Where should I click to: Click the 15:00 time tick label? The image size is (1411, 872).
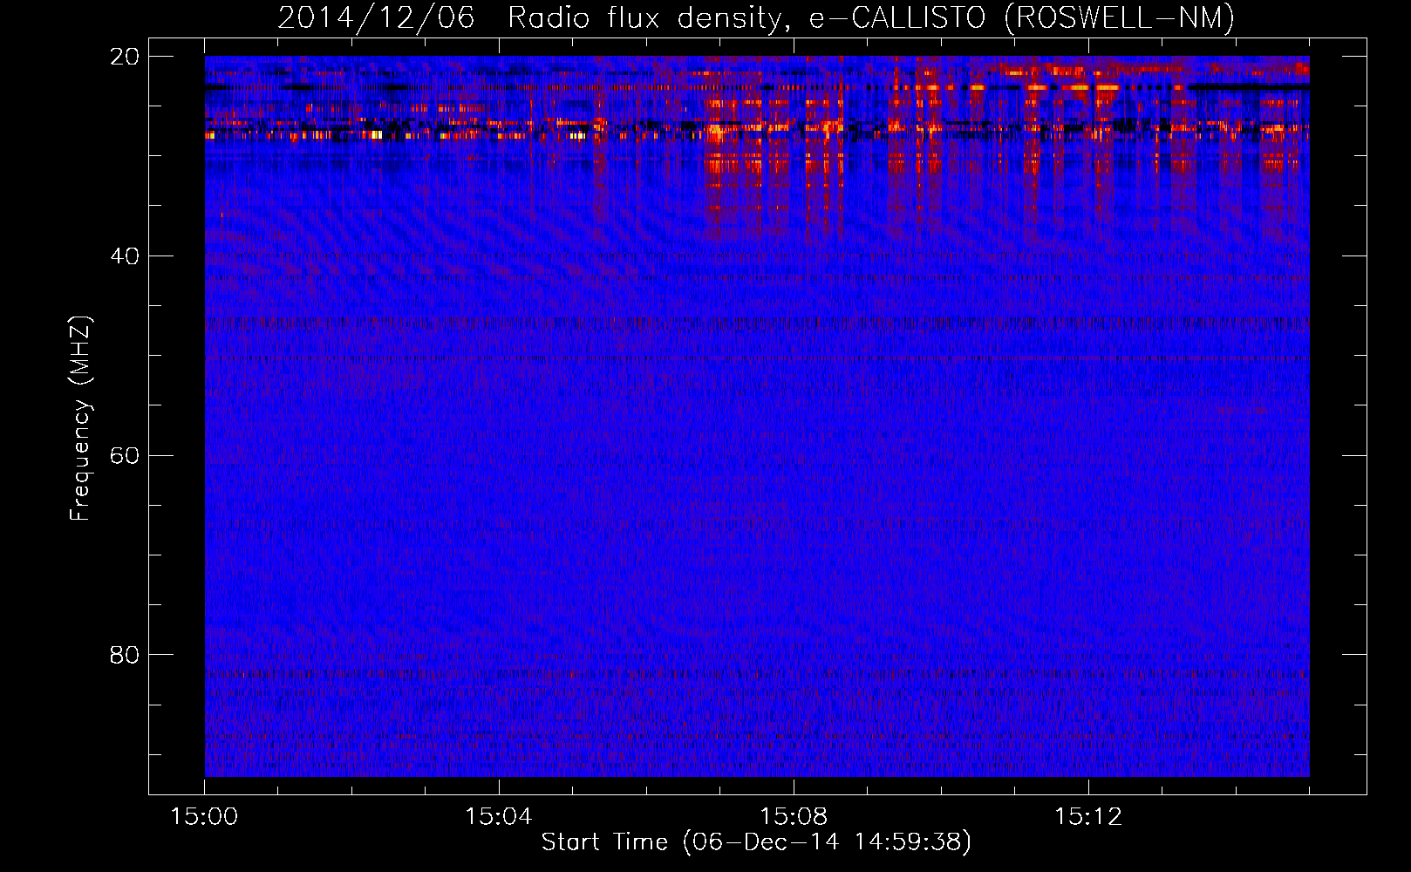click(x=205, y=817)
